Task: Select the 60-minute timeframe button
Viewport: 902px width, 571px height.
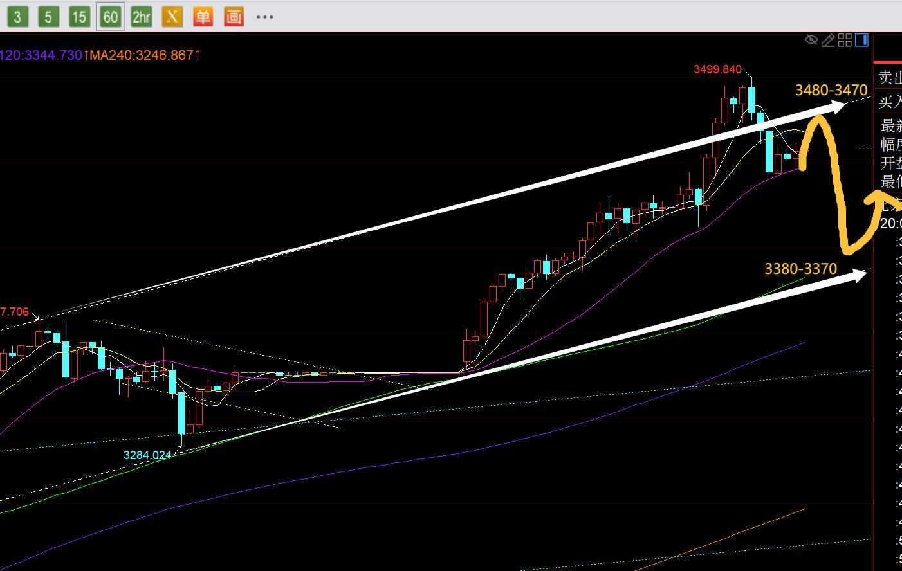Action: tap(110, 17)
